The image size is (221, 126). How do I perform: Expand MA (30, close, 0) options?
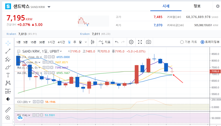point(41,73)
